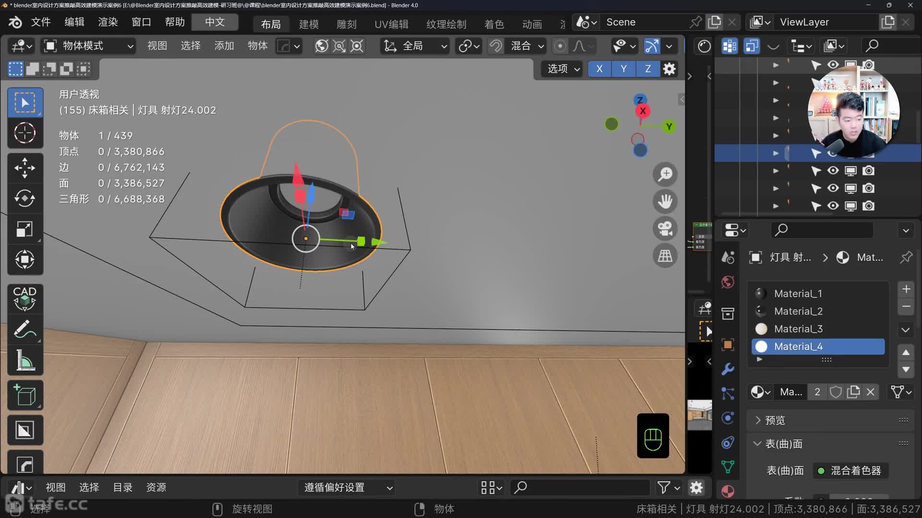Open the 文件 menu

click(41, 22)
